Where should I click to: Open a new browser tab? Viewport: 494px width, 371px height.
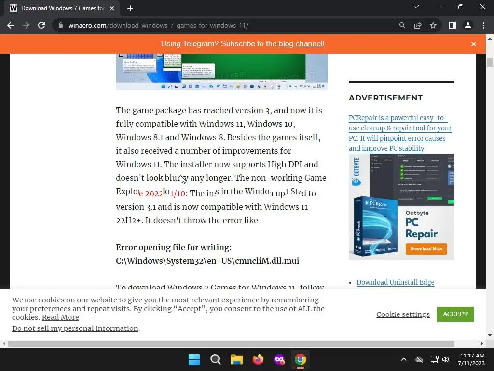[x=130, y=8]
